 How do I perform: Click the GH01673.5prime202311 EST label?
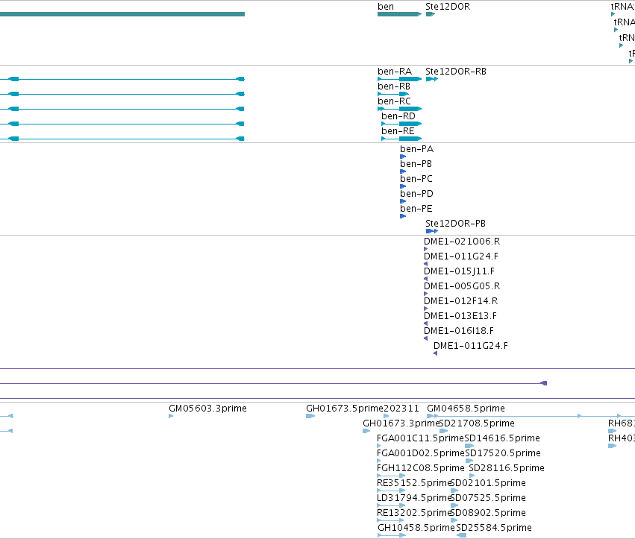363,409
